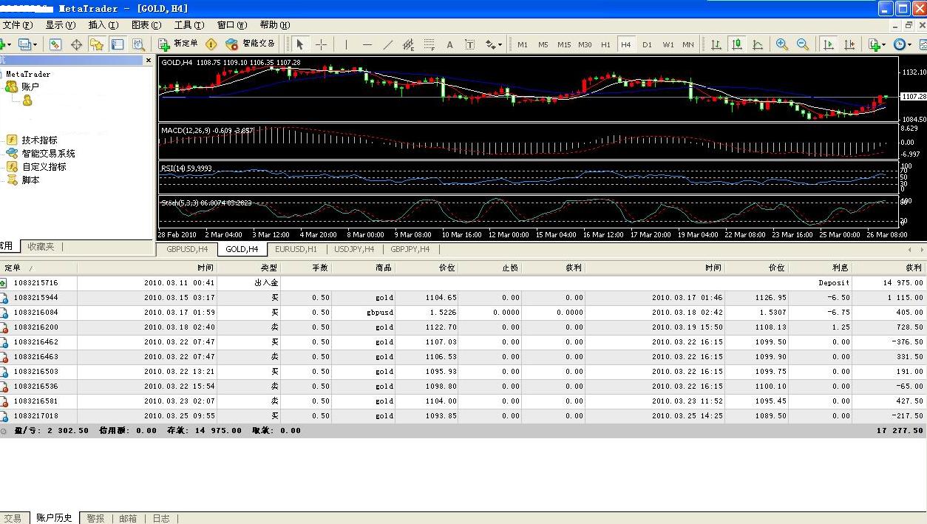The image size is (927, 524).
Task: Open the 图表 (Charts) menu
Action: click(x=145, y=25)
